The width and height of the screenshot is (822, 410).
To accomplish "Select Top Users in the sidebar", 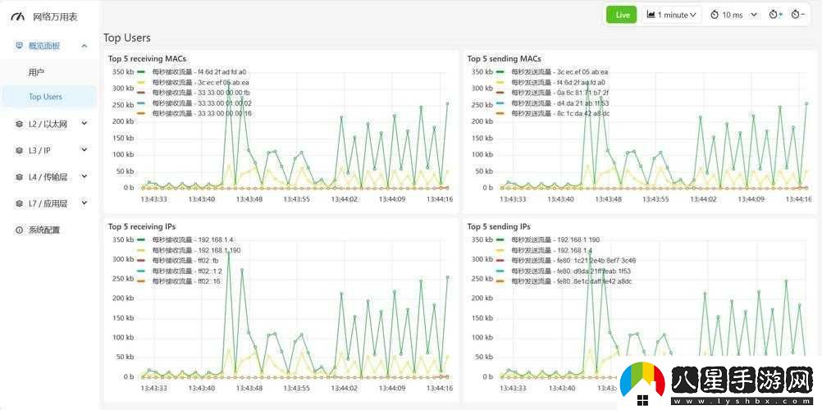I will 49,97.
